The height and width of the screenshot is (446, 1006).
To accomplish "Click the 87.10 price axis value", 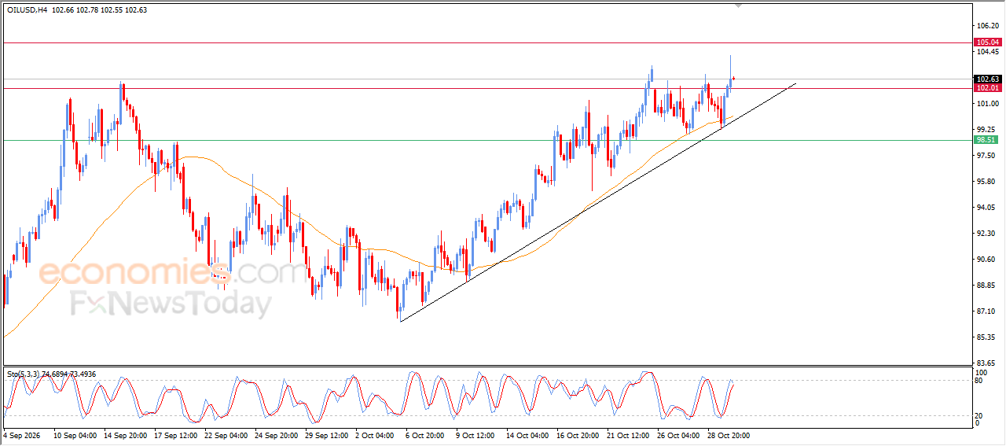I will pyautogui.click(x=988, y=311).
